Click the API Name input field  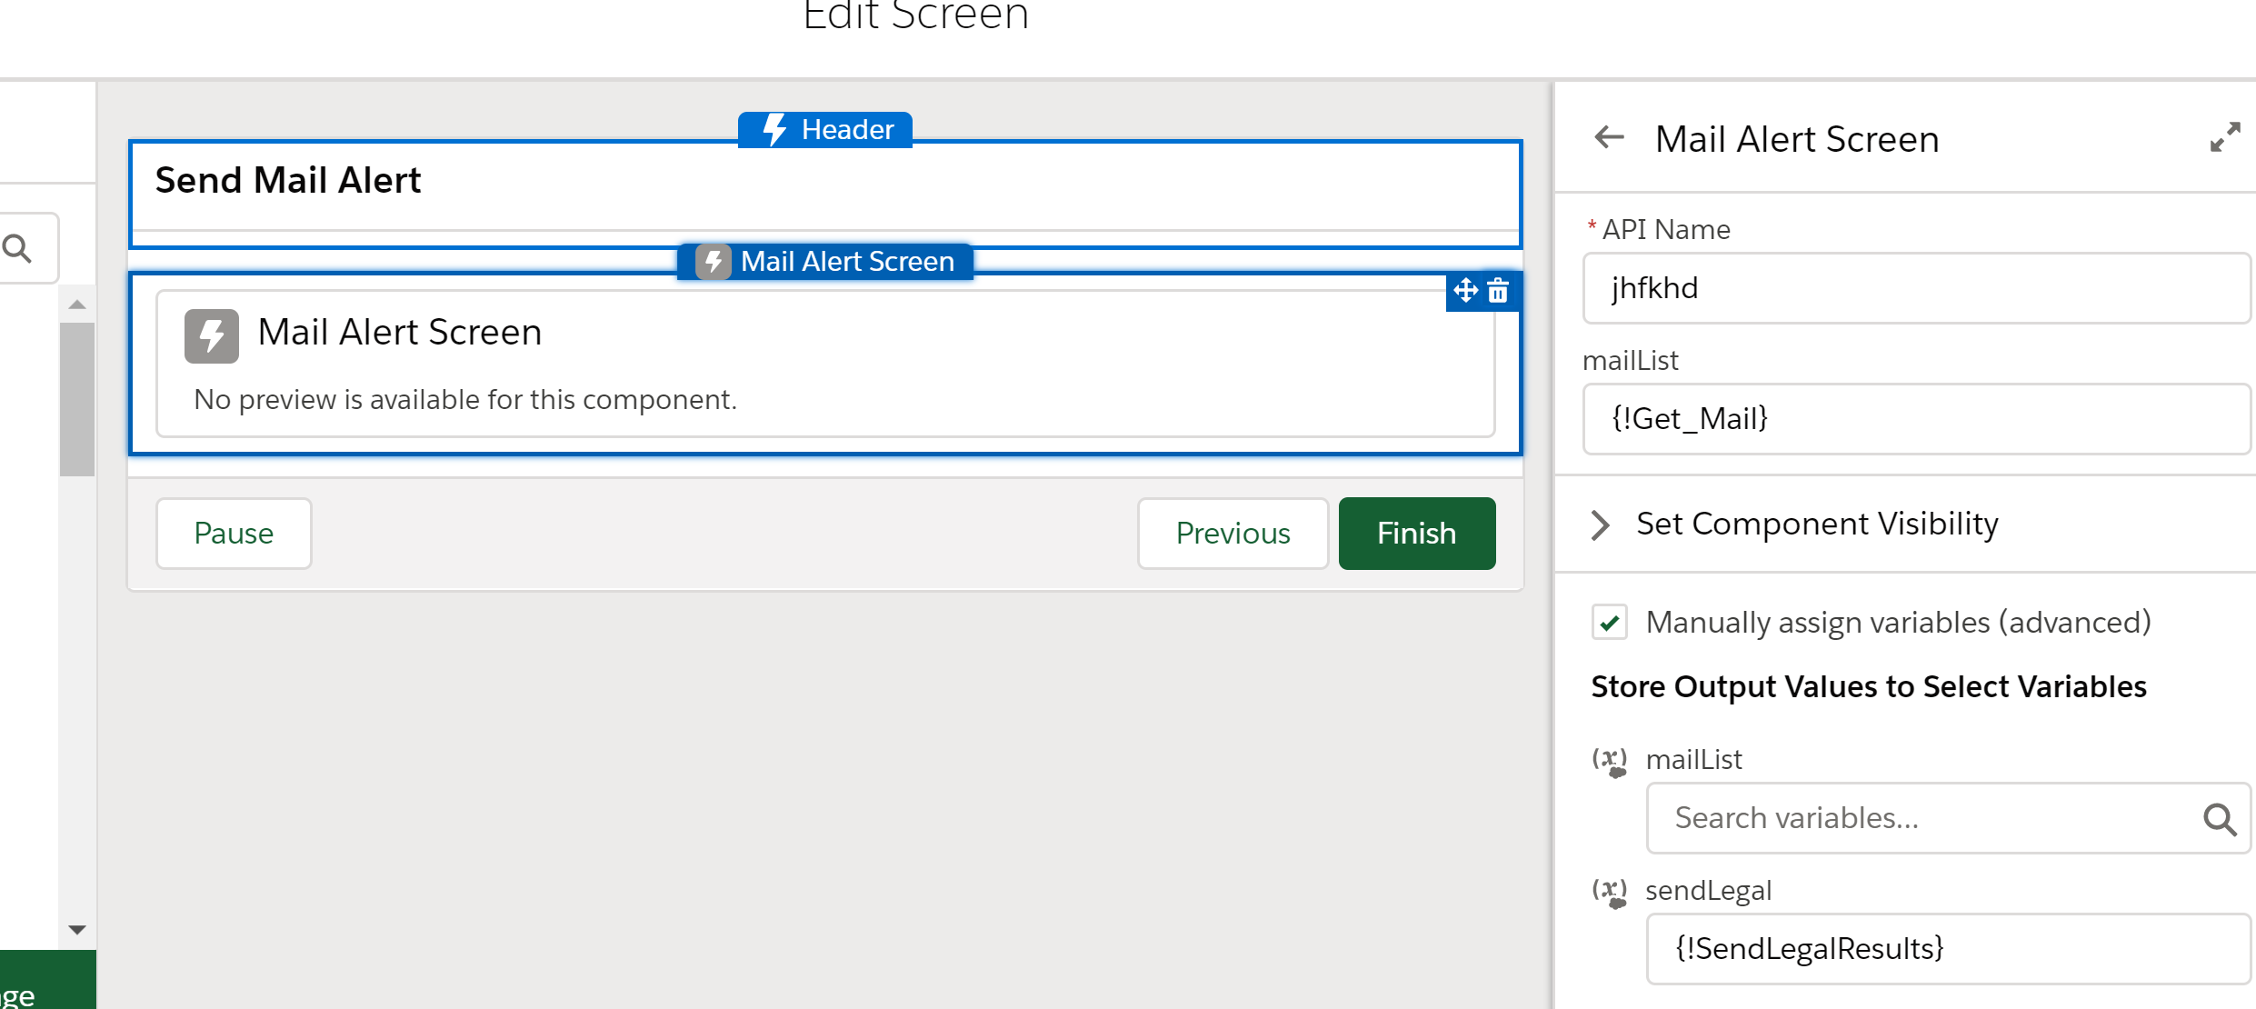click(1916, 288)
